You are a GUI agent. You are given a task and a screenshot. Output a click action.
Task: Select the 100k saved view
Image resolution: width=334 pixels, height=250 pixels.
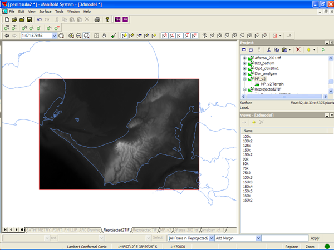pos(247,136)
